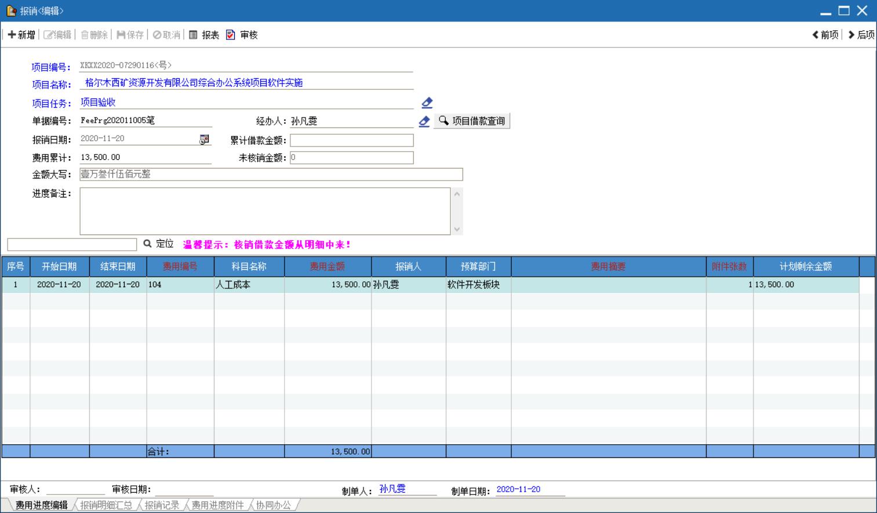Viewport: 877px width, 513px height.
Task: Click eraser icon beside 经办人 field
Action: point(424,121)
